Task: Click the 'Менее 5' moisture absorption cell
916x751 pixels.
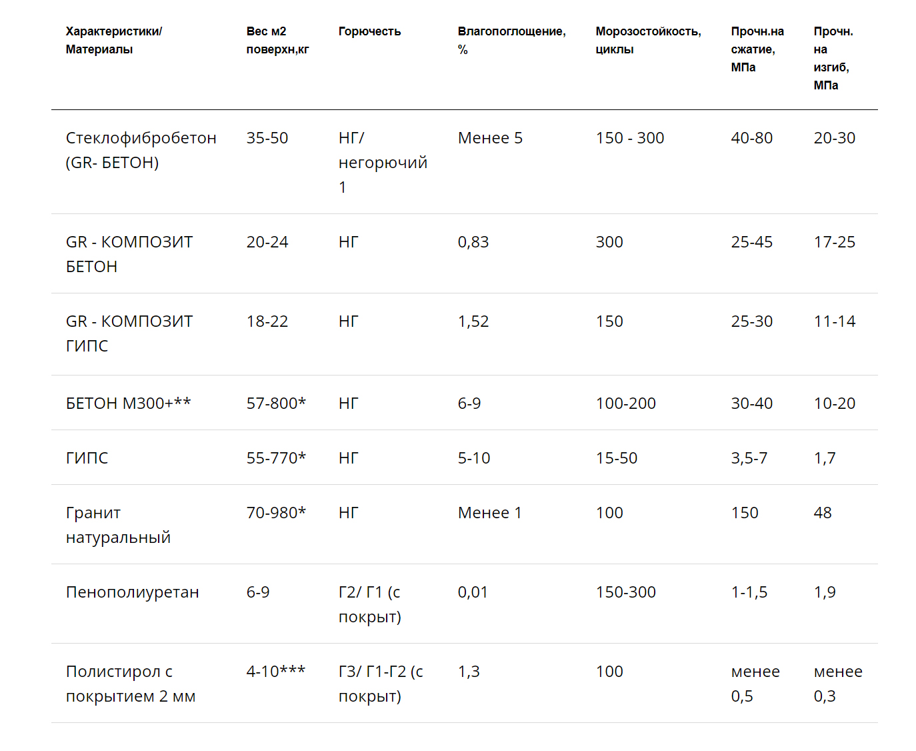Action: tap(490, 138)
